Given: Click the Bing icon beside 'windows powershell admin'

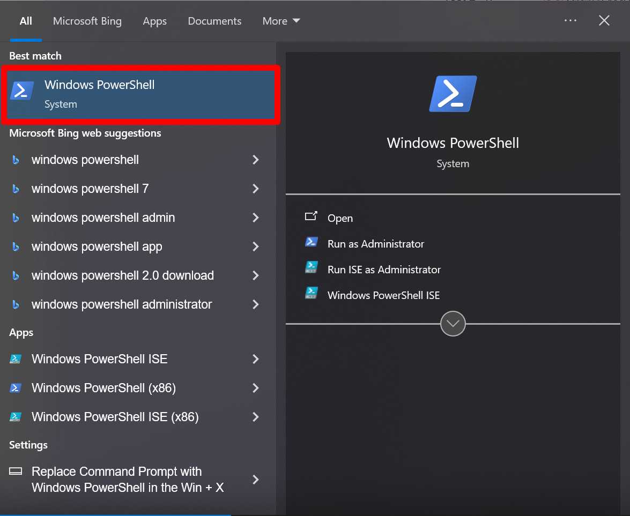Looking at the screenshot, I should 16,218.
